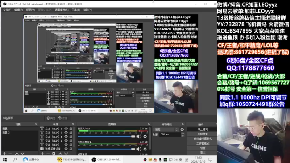
Task: Click the NVIDIA tray icon
Action: click(165, 159)
